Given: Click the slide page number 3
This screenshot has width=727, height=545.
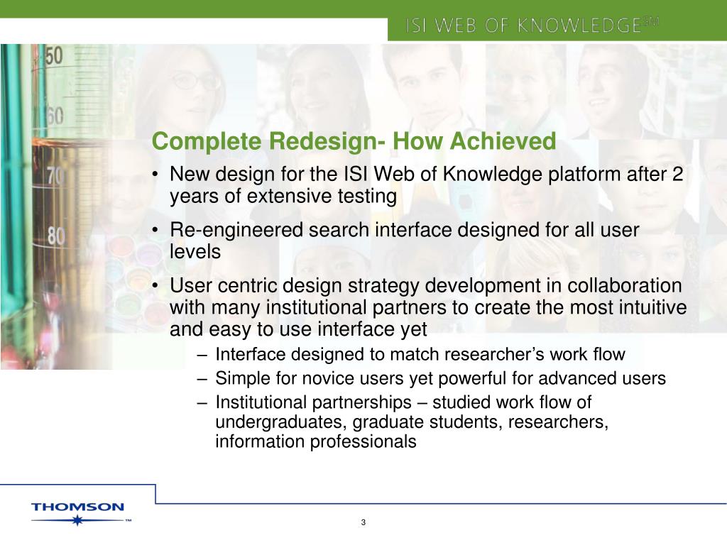Looking at the screenshot, I should 363,522.
